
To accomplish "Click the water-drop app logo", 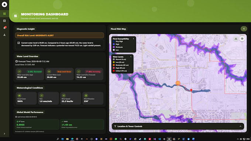I will (4, 4).
